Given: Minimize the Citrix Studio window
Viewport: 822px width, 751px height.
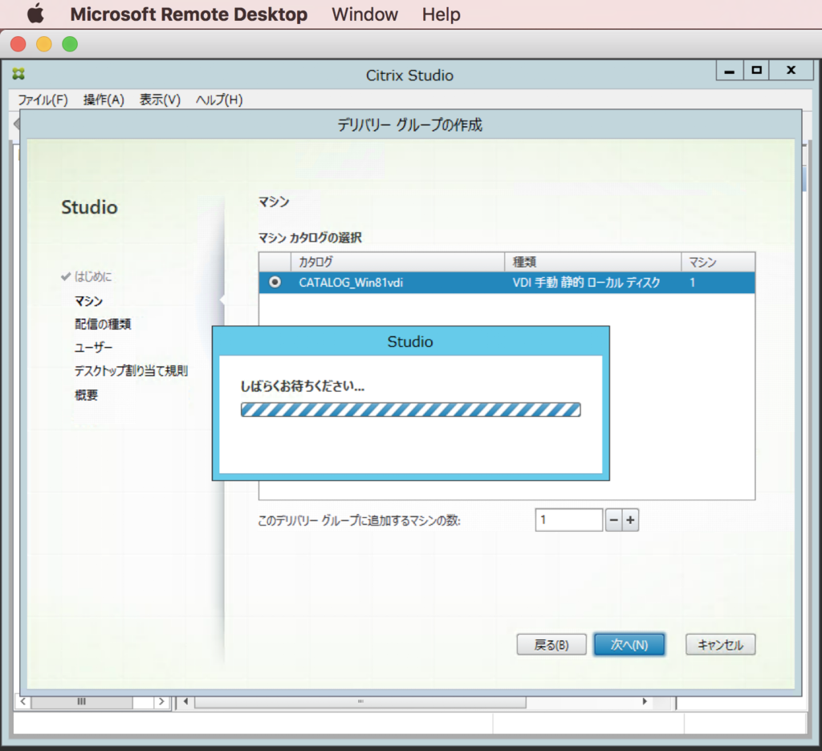Looking at the screenshot, I should [x=729, y=70].
